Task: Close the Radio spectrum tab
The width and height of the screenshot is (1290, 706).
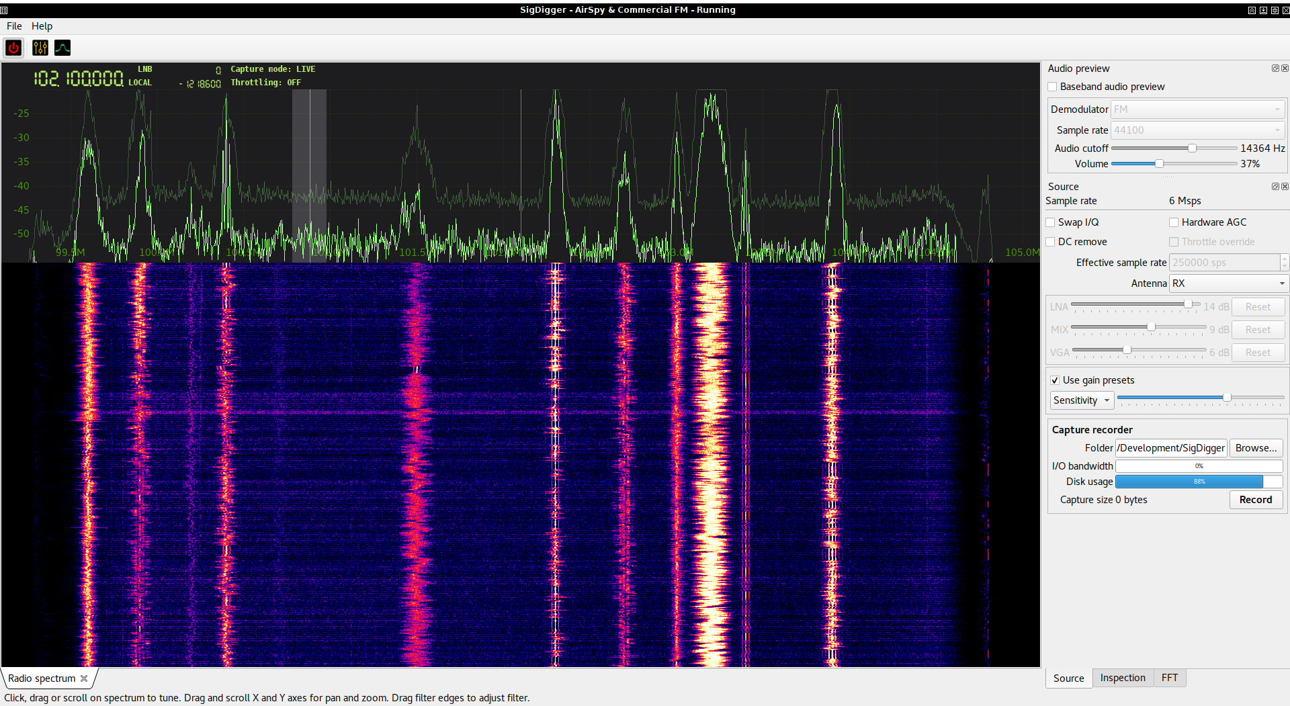Action: [x=84, y=678]
